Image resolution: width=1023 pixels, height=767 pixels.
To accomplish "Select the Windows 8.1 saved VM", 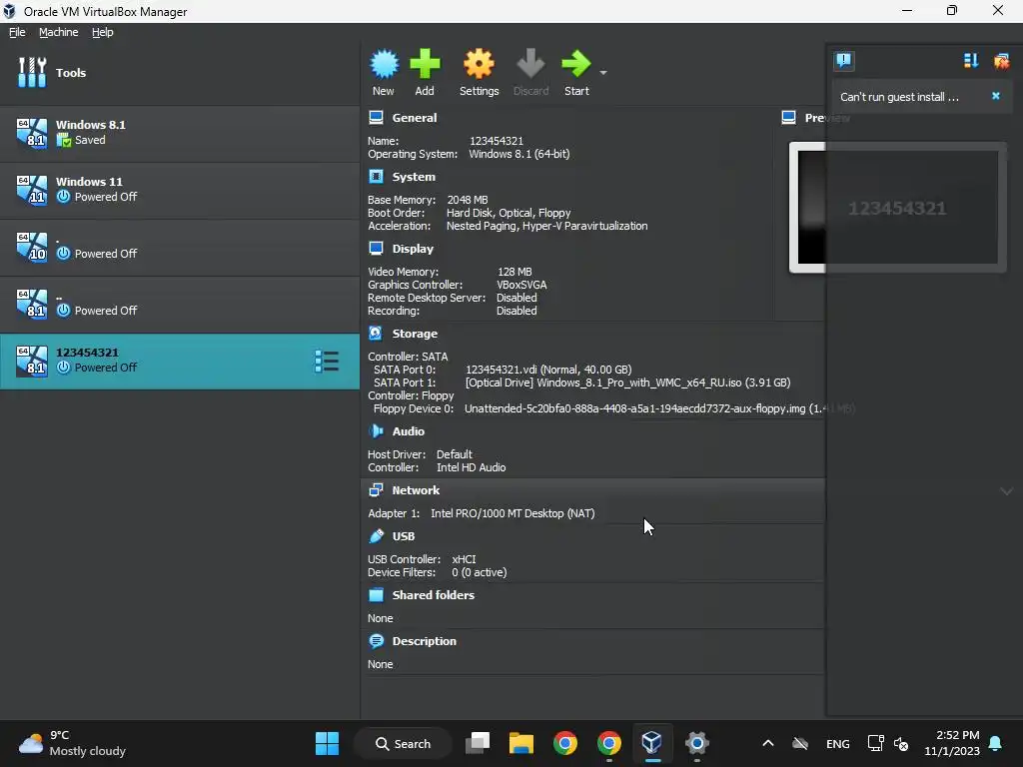I will [180, 133].
